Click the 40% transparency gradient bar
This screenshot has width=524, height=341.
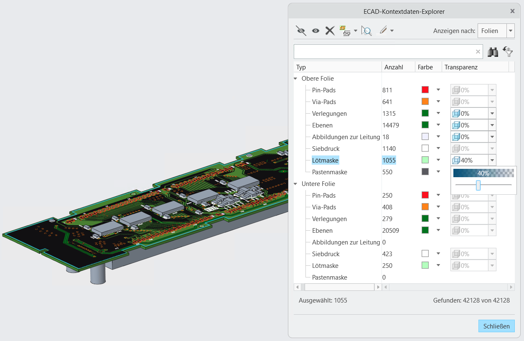(x=483, y=173)
